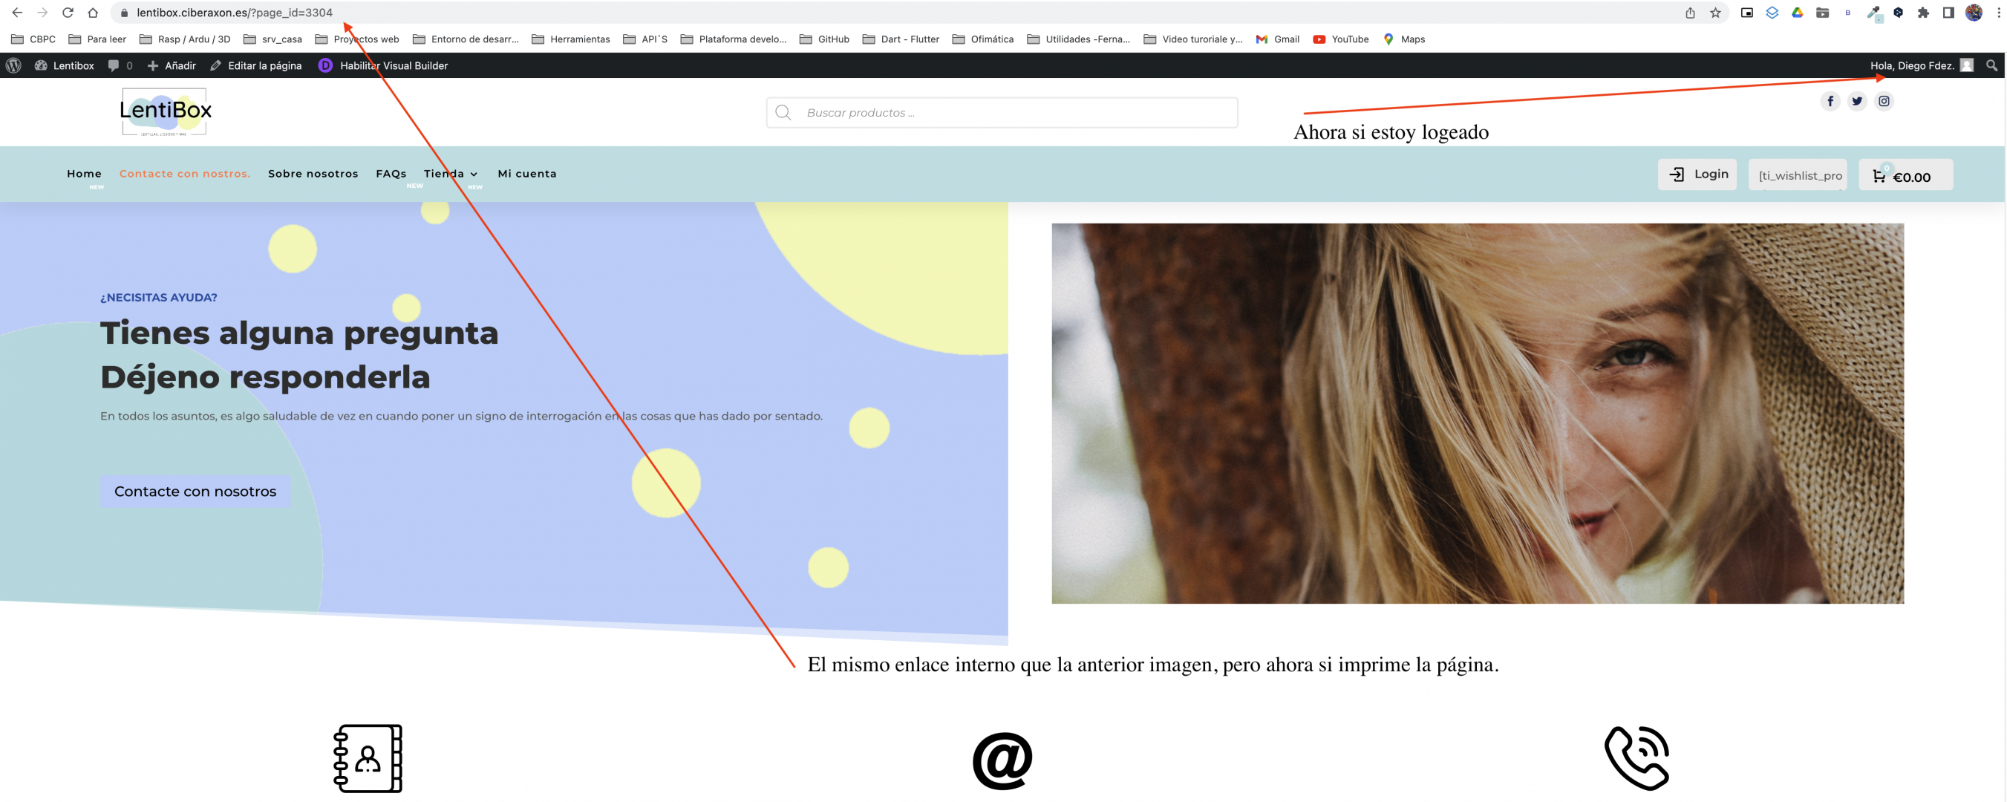Open the CBPC bookmarks folder
The width and height of the screenshot is (2007, 802).
click(x=33, y=39)
